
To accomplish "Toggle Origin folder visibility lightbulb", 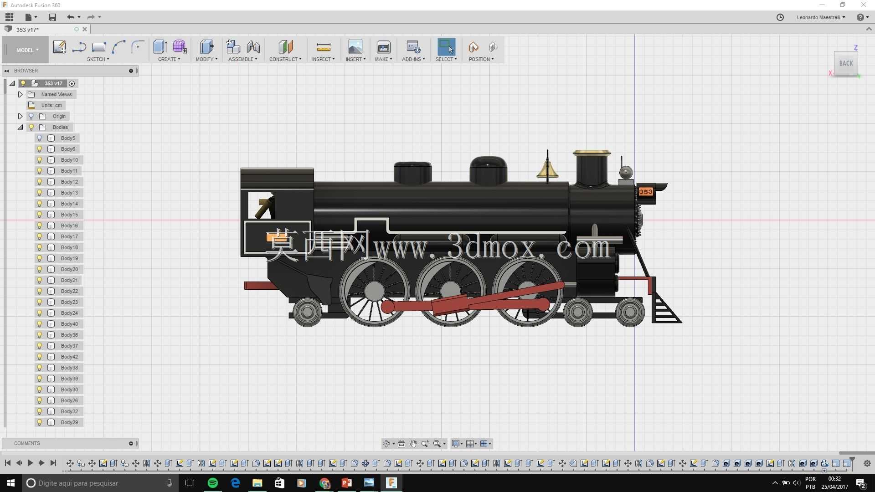I will pyautogui.click(x=31, y=116).
